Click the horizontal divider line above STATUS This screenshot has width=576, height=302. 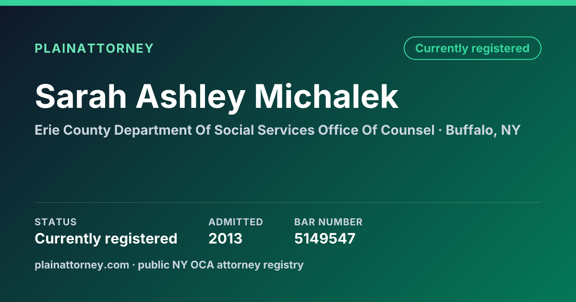pyautogui.click(x=288, y=202)
